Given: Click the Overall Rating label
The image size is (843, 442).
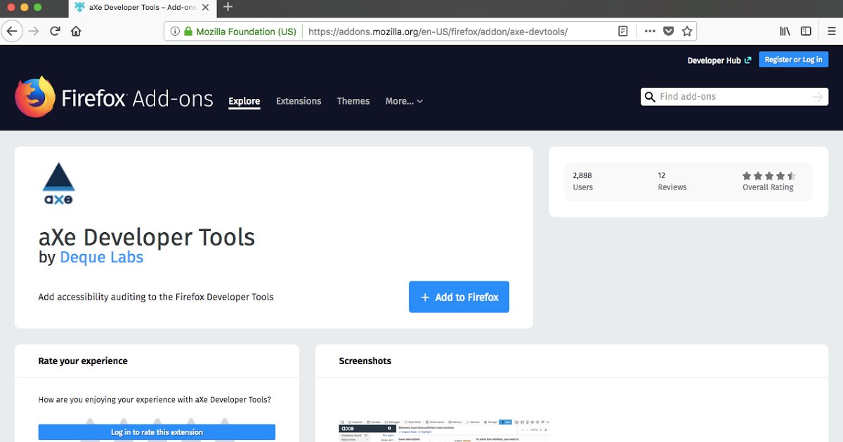Looking at the screenshot, I should coord(768,187).
